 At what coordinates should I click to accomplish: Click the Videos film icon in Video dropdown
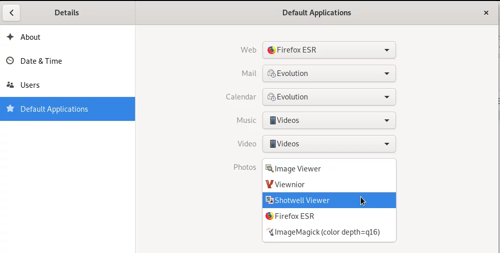click(273, 144)
